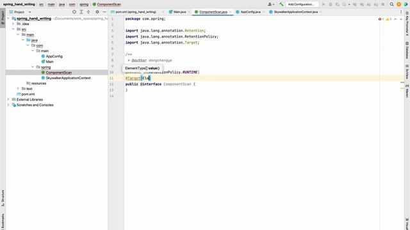Click Add Configuration button
Screen dimensions: 410x230
point(300,4)
